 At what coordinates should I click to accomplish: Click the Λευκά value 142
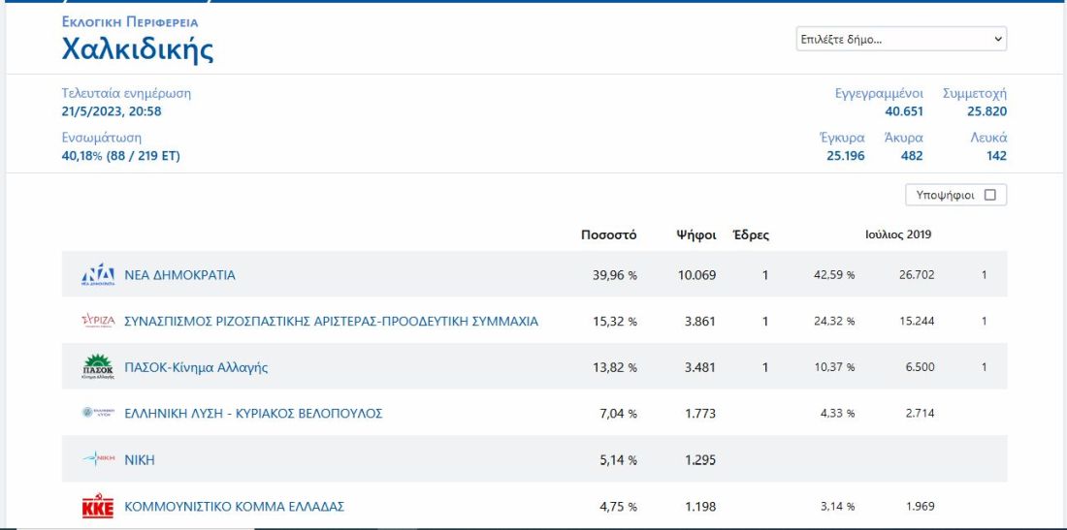(997, 156)
